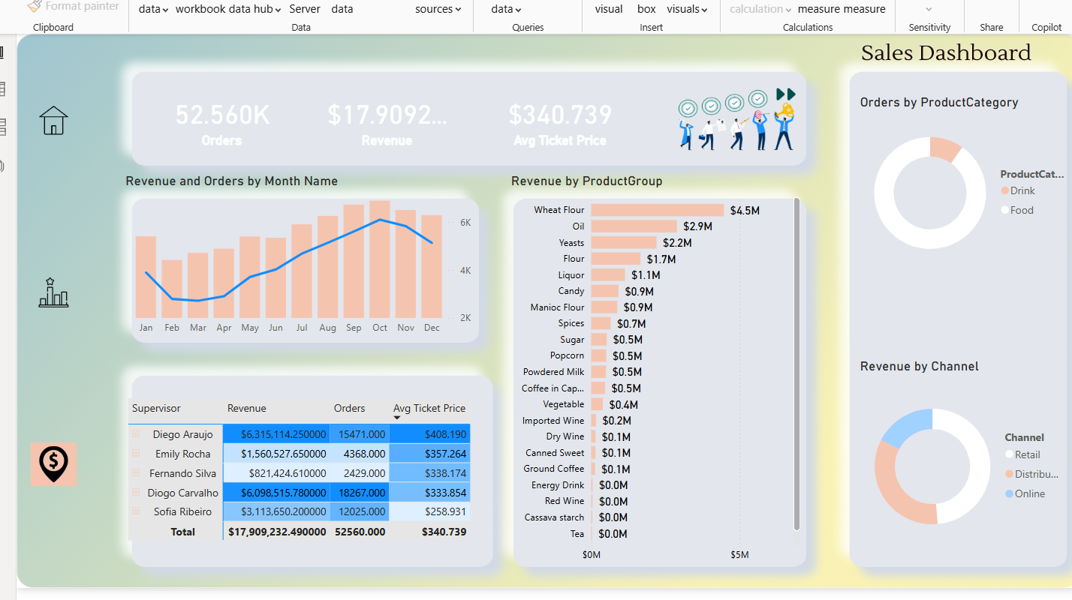Click the Revenue by ProductGroup vertical scrollbar

[x=796, y=363]
